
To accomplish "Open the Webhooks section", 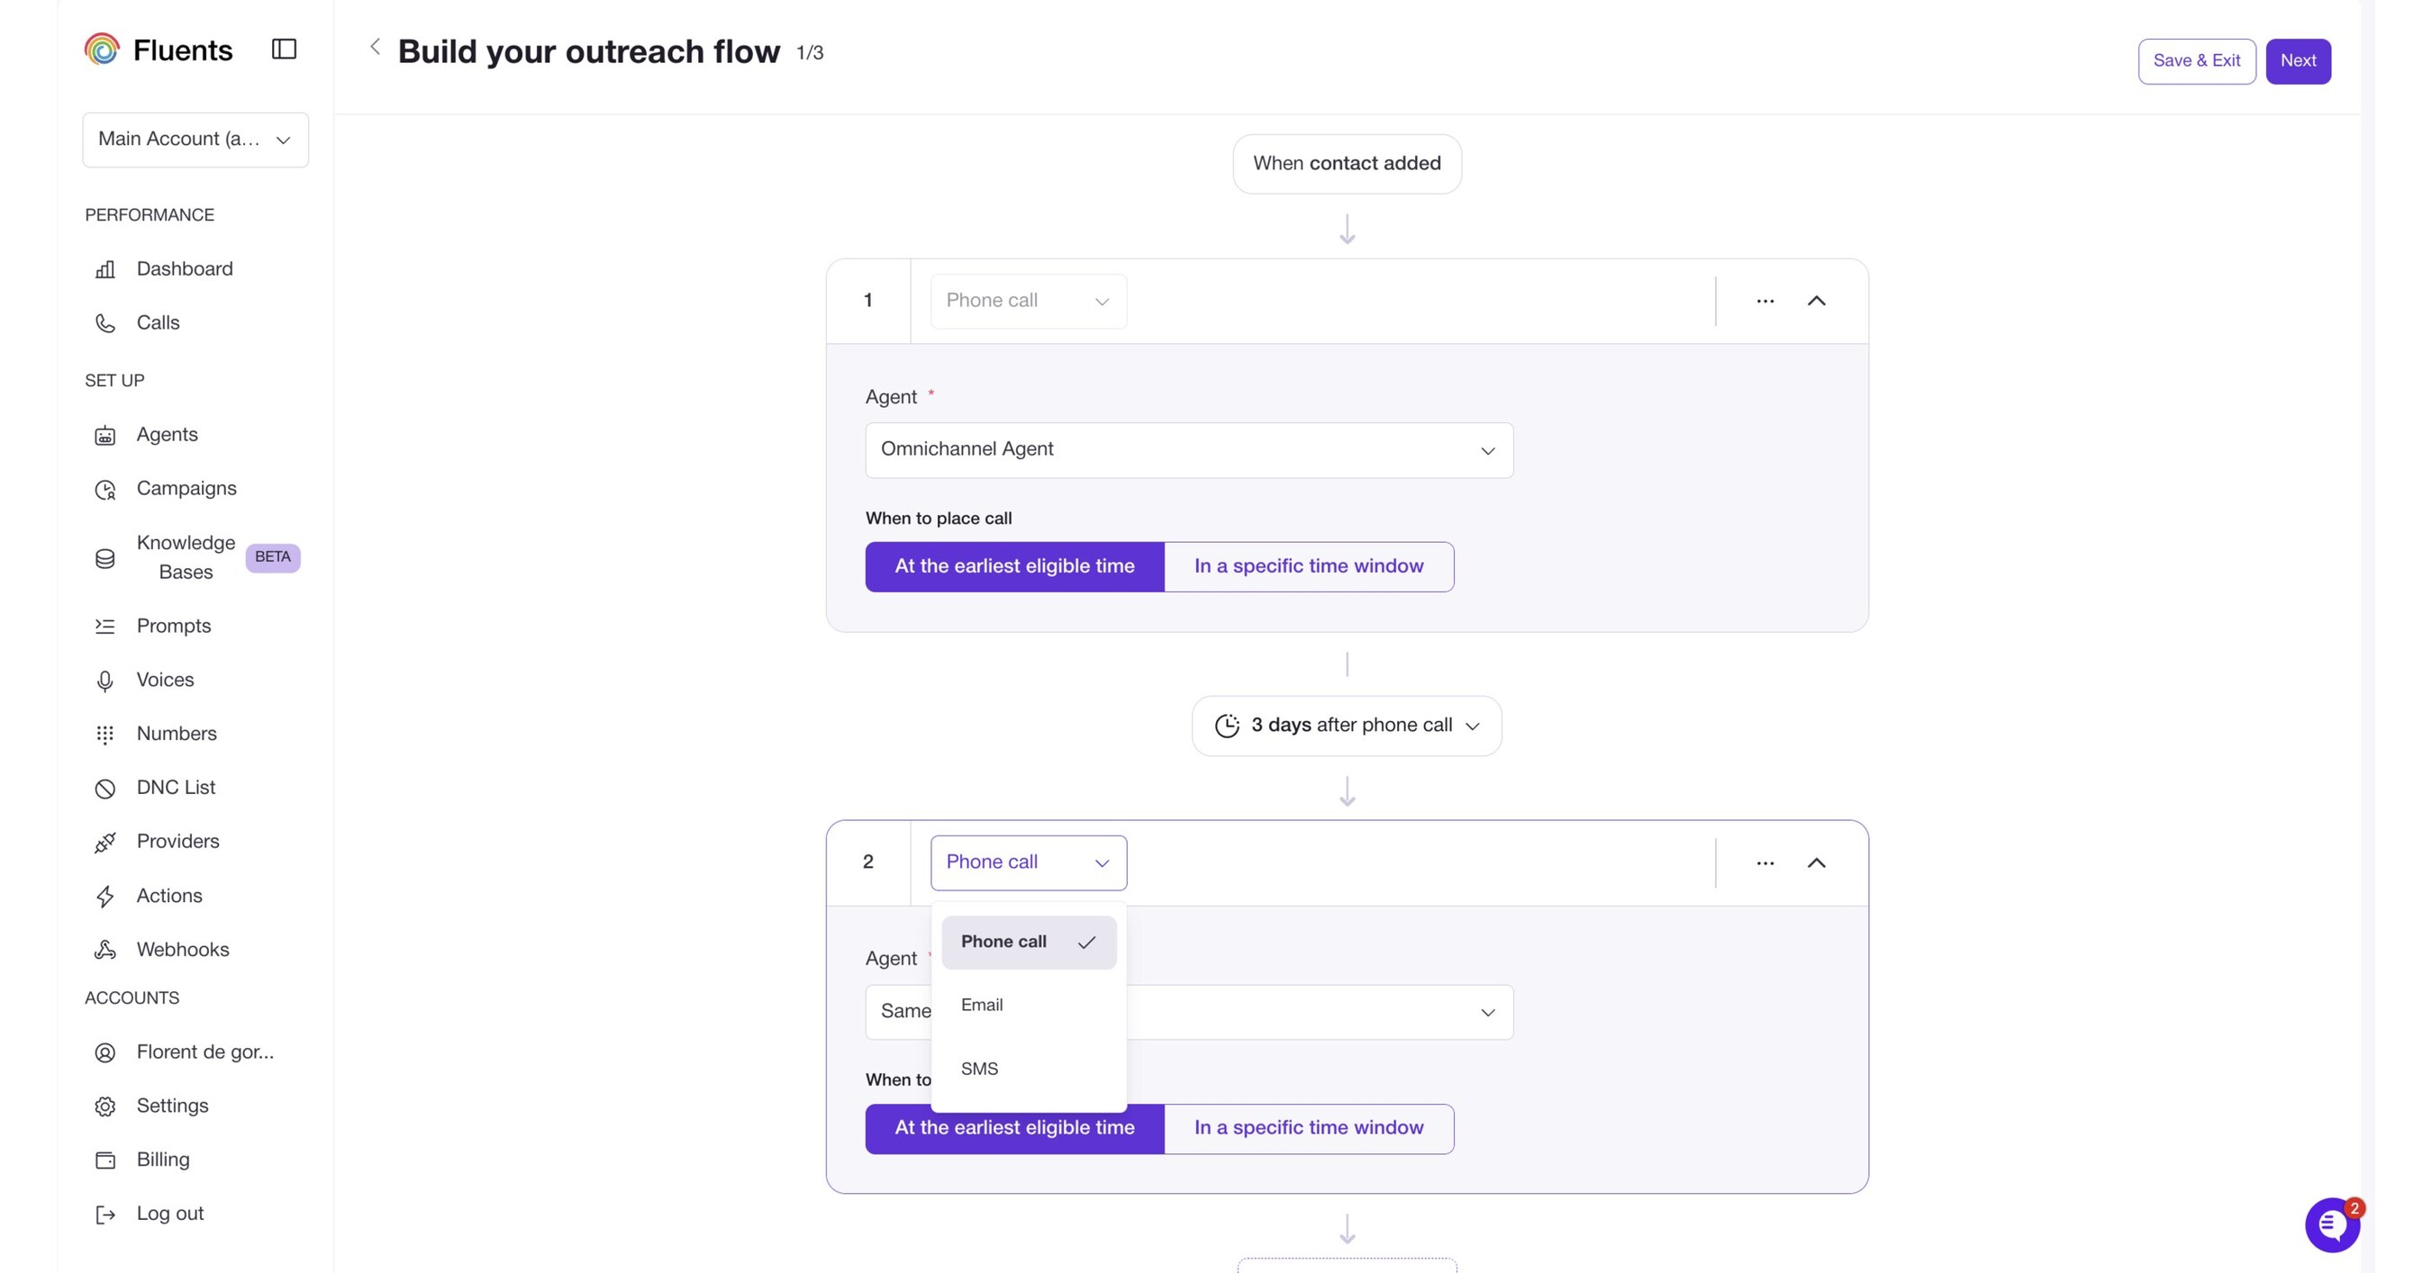I will coord(182,949).
